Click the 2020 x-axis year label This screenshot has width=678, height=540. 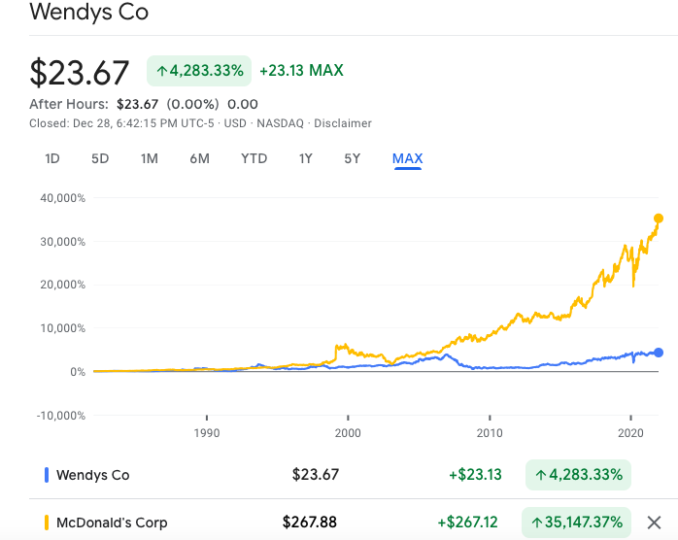tap(630, 433)
